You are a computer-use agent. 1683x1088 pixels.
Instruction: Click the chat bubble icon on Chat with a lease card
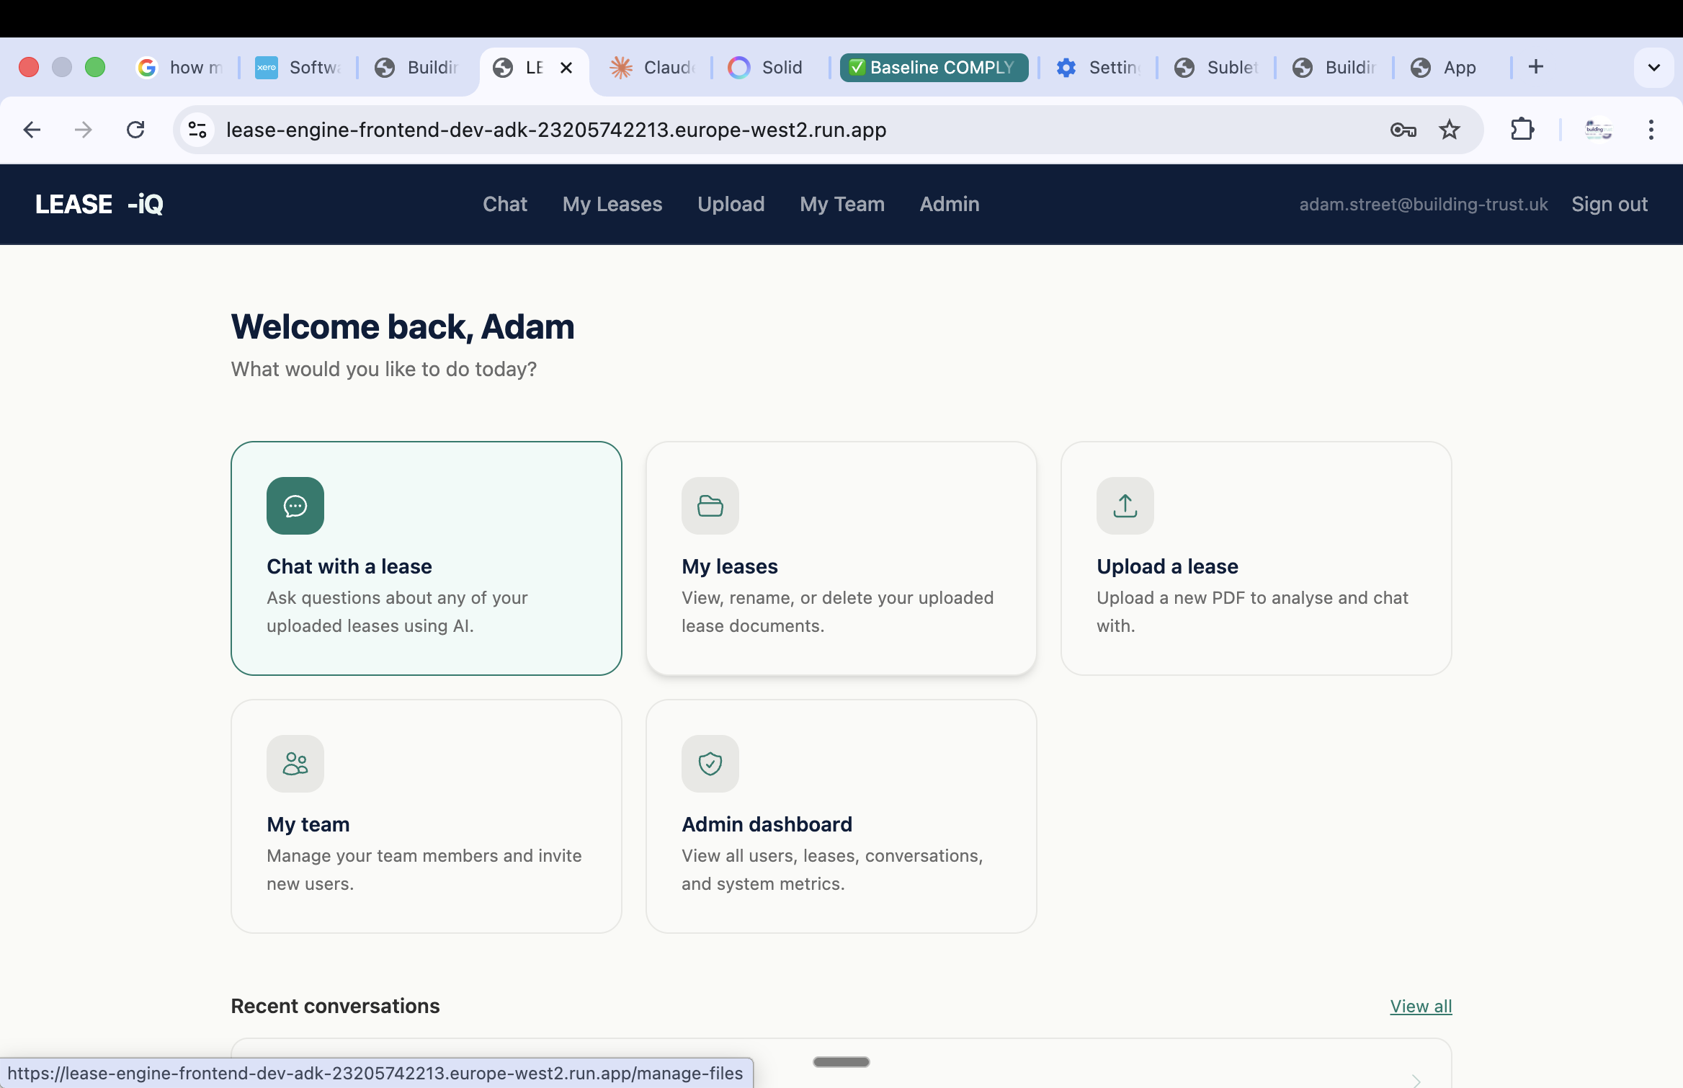pyautogui.click(x=295, y=505)
